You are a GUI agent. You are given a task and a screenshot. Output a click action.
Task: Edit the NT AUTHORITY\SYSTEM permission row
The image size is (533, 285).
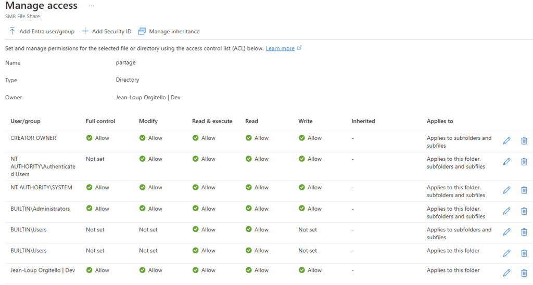(x=506, y=190)
